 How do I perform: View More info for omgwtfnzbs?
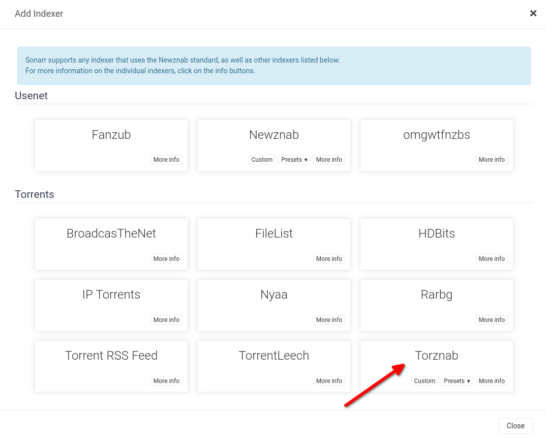(492, 160)
